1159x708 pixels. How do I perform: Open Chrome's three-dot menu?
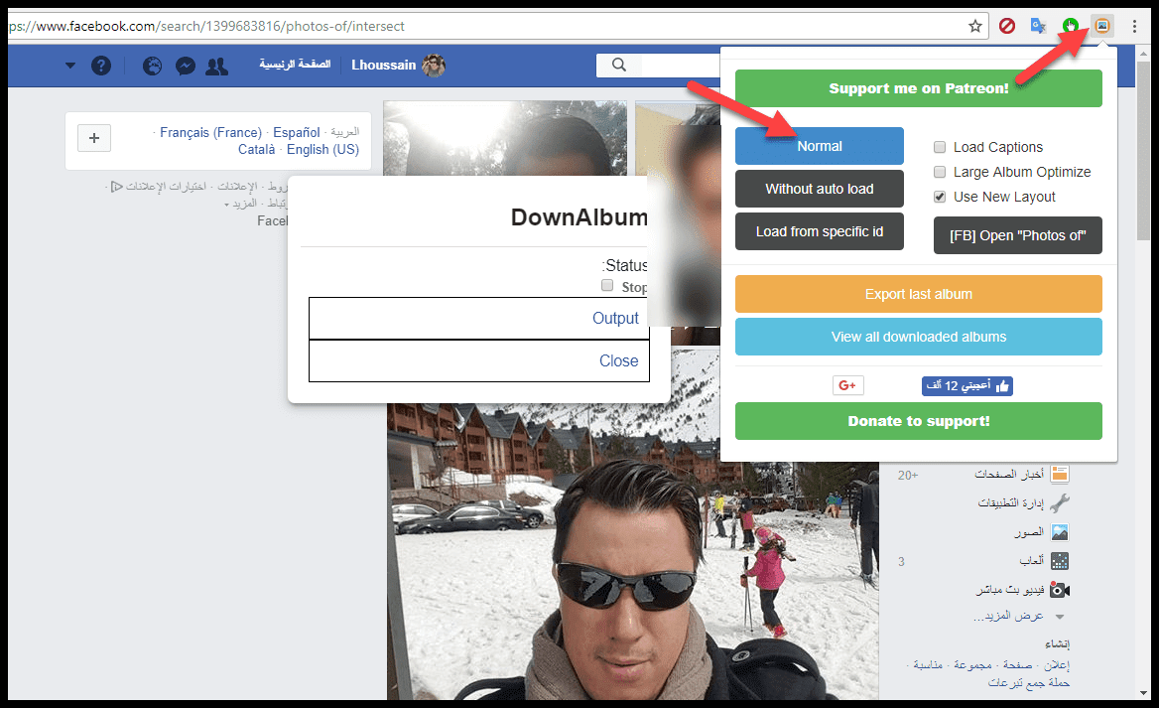click(x=1135, y=26)
